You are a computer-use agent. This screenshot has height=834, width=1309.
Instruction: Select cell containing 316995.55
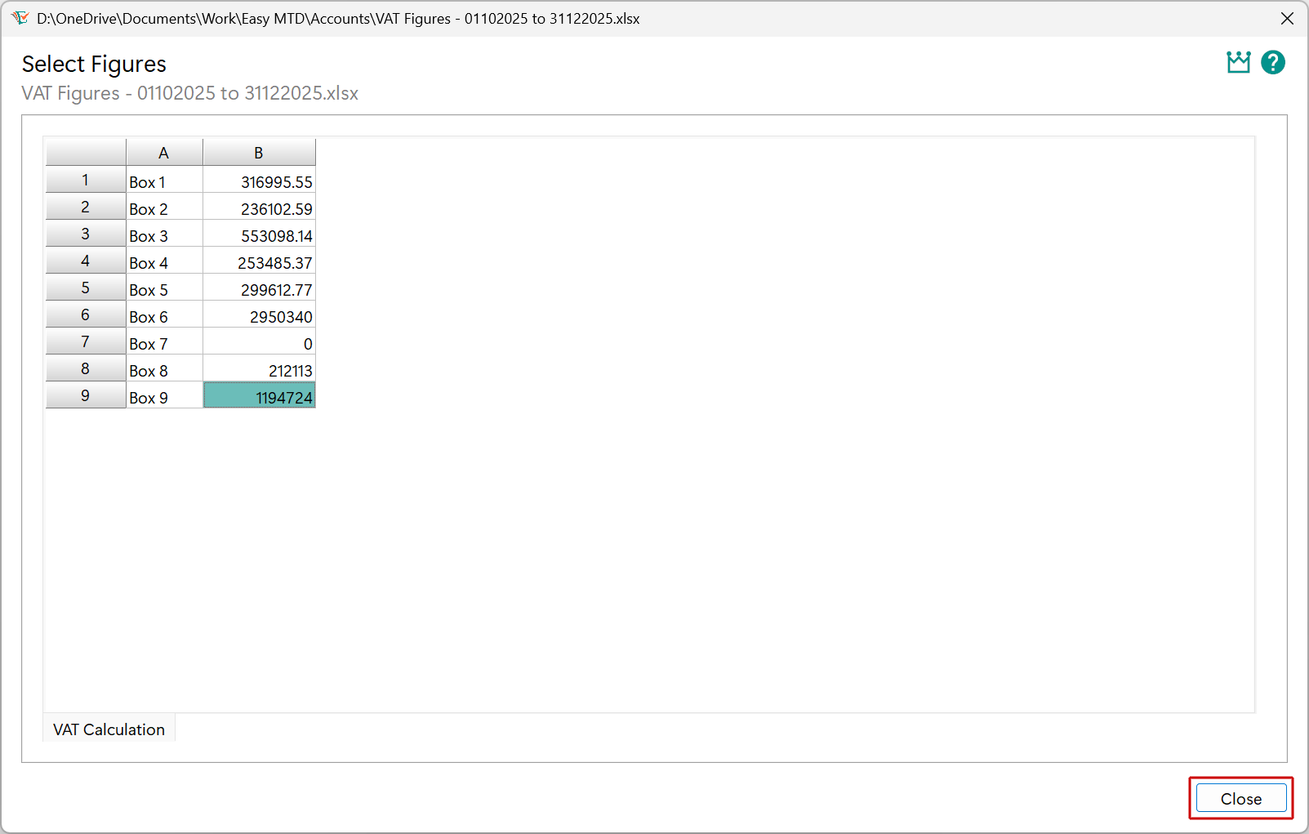259,180
